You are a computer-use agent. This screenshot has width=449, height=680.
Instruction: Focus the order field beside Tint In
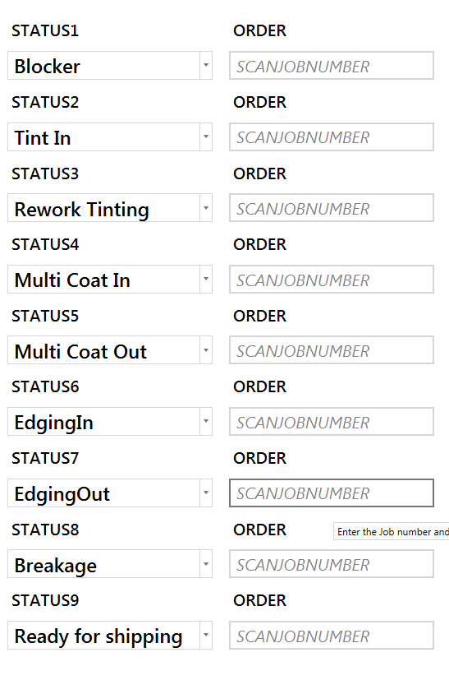coord(332,137)
